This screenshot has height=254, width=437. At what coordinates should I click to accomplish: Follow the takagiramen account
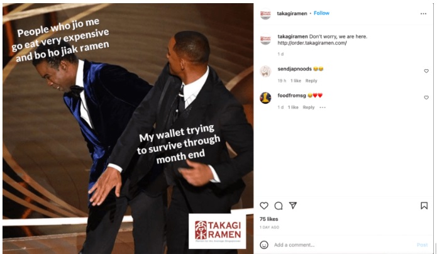click(x=321, y=13)
